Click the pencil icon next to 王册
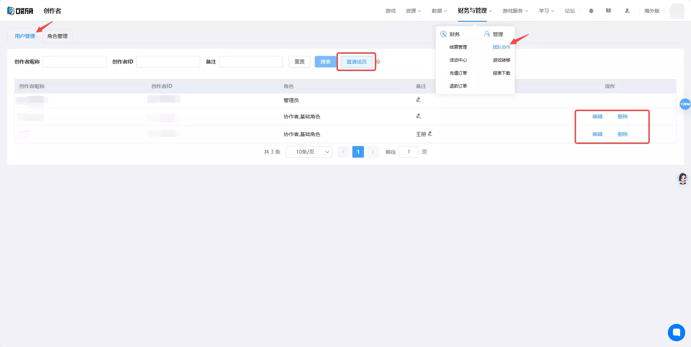691x347 pixels. (x=430, y=133)
